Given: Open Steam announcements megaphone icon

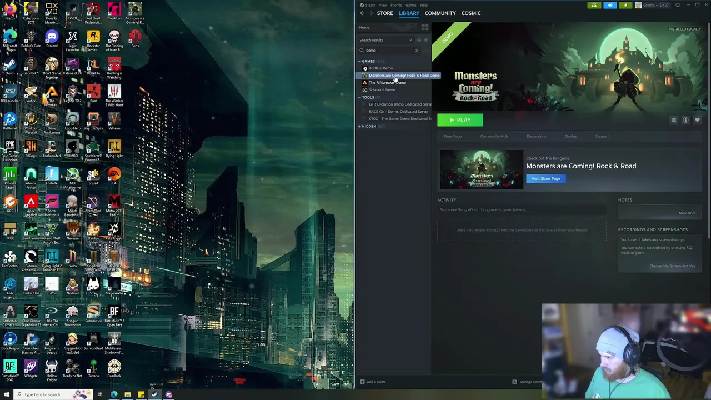Looking at the screenshot, I should click(x=610, y=6).
